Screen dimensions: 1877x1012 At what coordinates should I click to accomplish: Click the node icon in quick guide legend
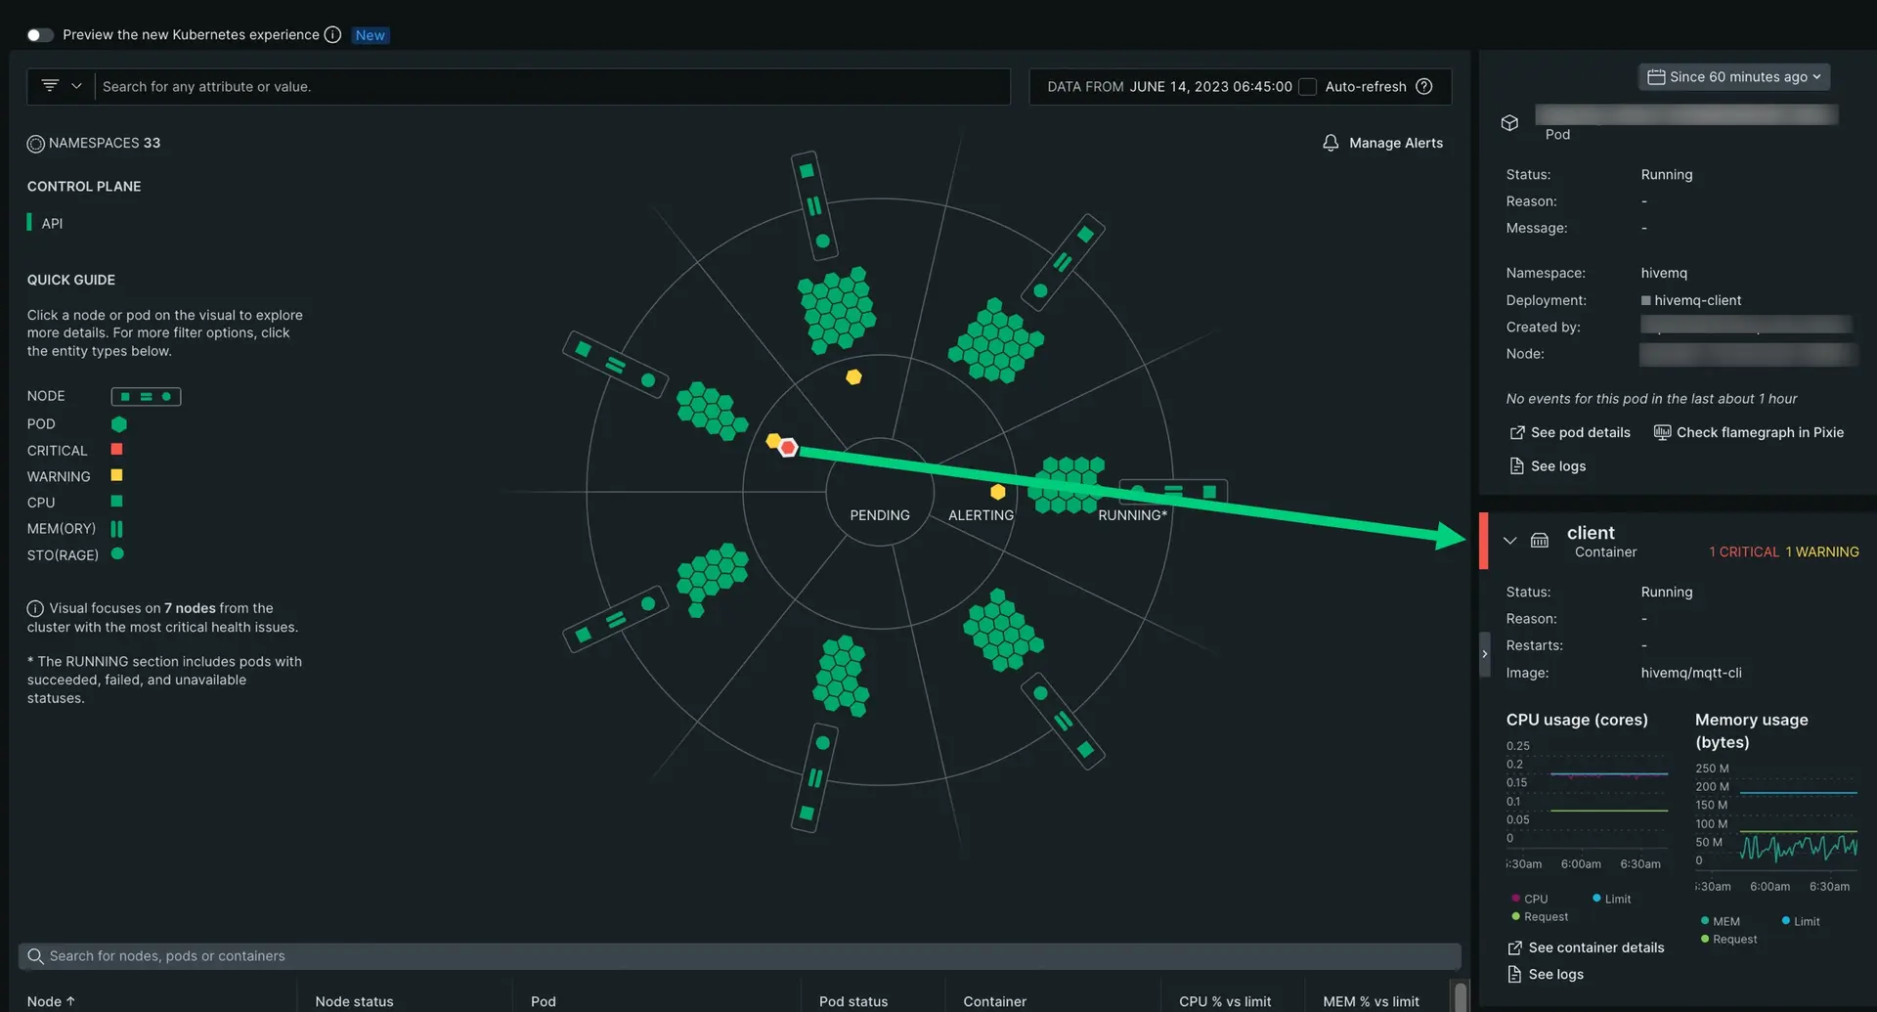(146, 397)
